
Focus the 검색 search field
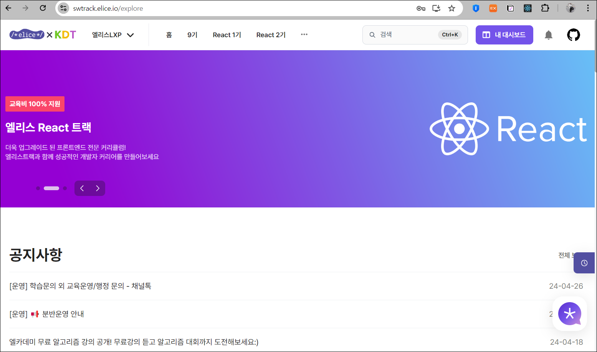pos(415,35)
